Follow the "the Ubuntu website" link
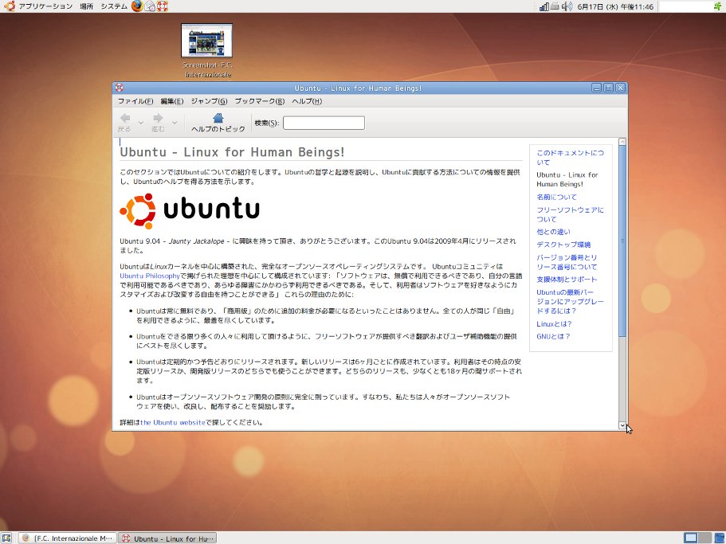This screenshot has width=726, height=544. click(x=173, y=422)
